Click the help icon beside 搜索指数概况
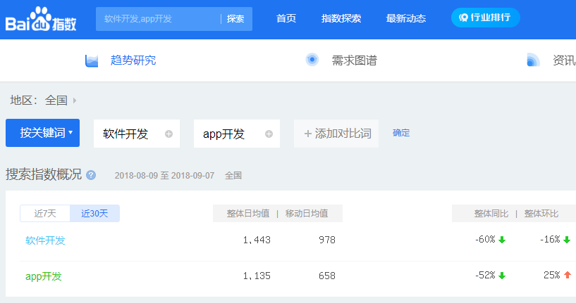 (91, 175)
